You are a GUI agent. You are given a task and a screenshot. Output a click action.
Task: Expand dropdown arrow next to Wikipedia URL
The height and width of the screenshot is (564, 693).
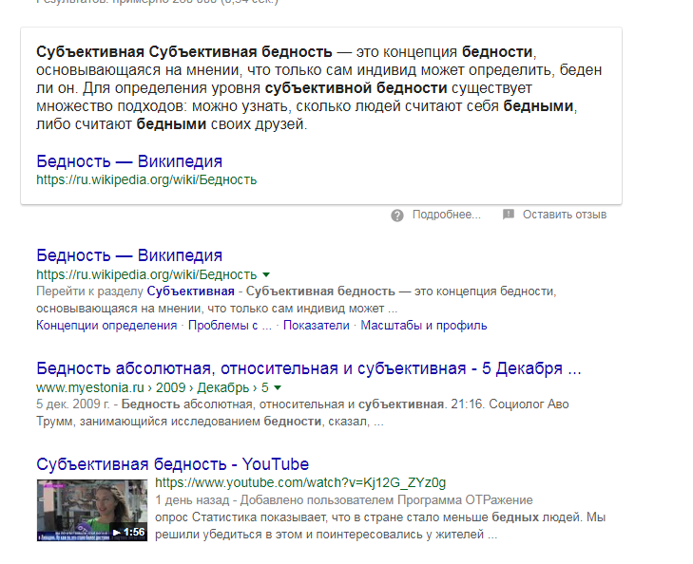[266, 275]
